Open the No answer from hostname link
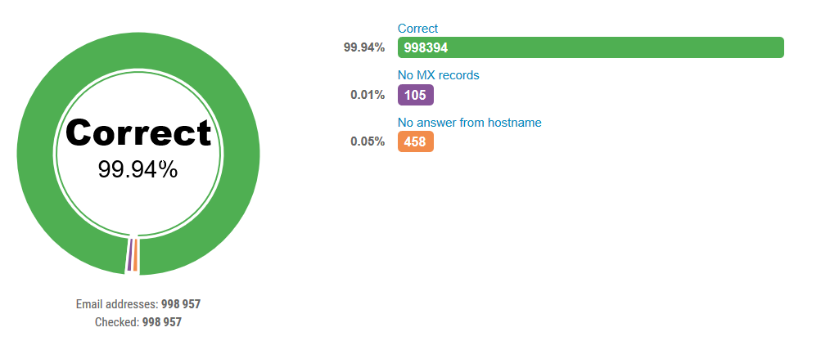The height and width of the screenshot is (341, 830). [x=470, y=123]
